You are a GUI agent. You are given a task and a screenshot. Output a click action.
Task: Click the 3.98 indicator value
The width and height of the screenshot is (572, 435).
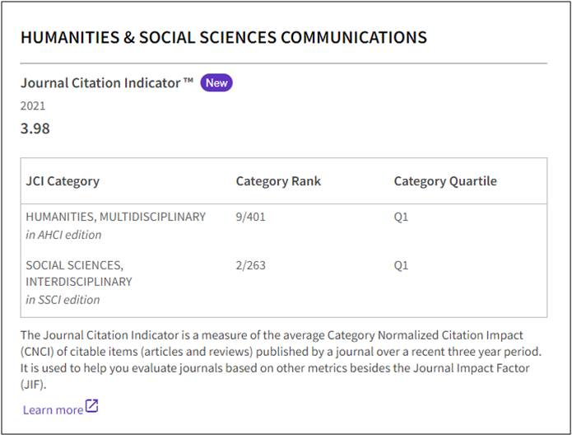coord(35,129)
